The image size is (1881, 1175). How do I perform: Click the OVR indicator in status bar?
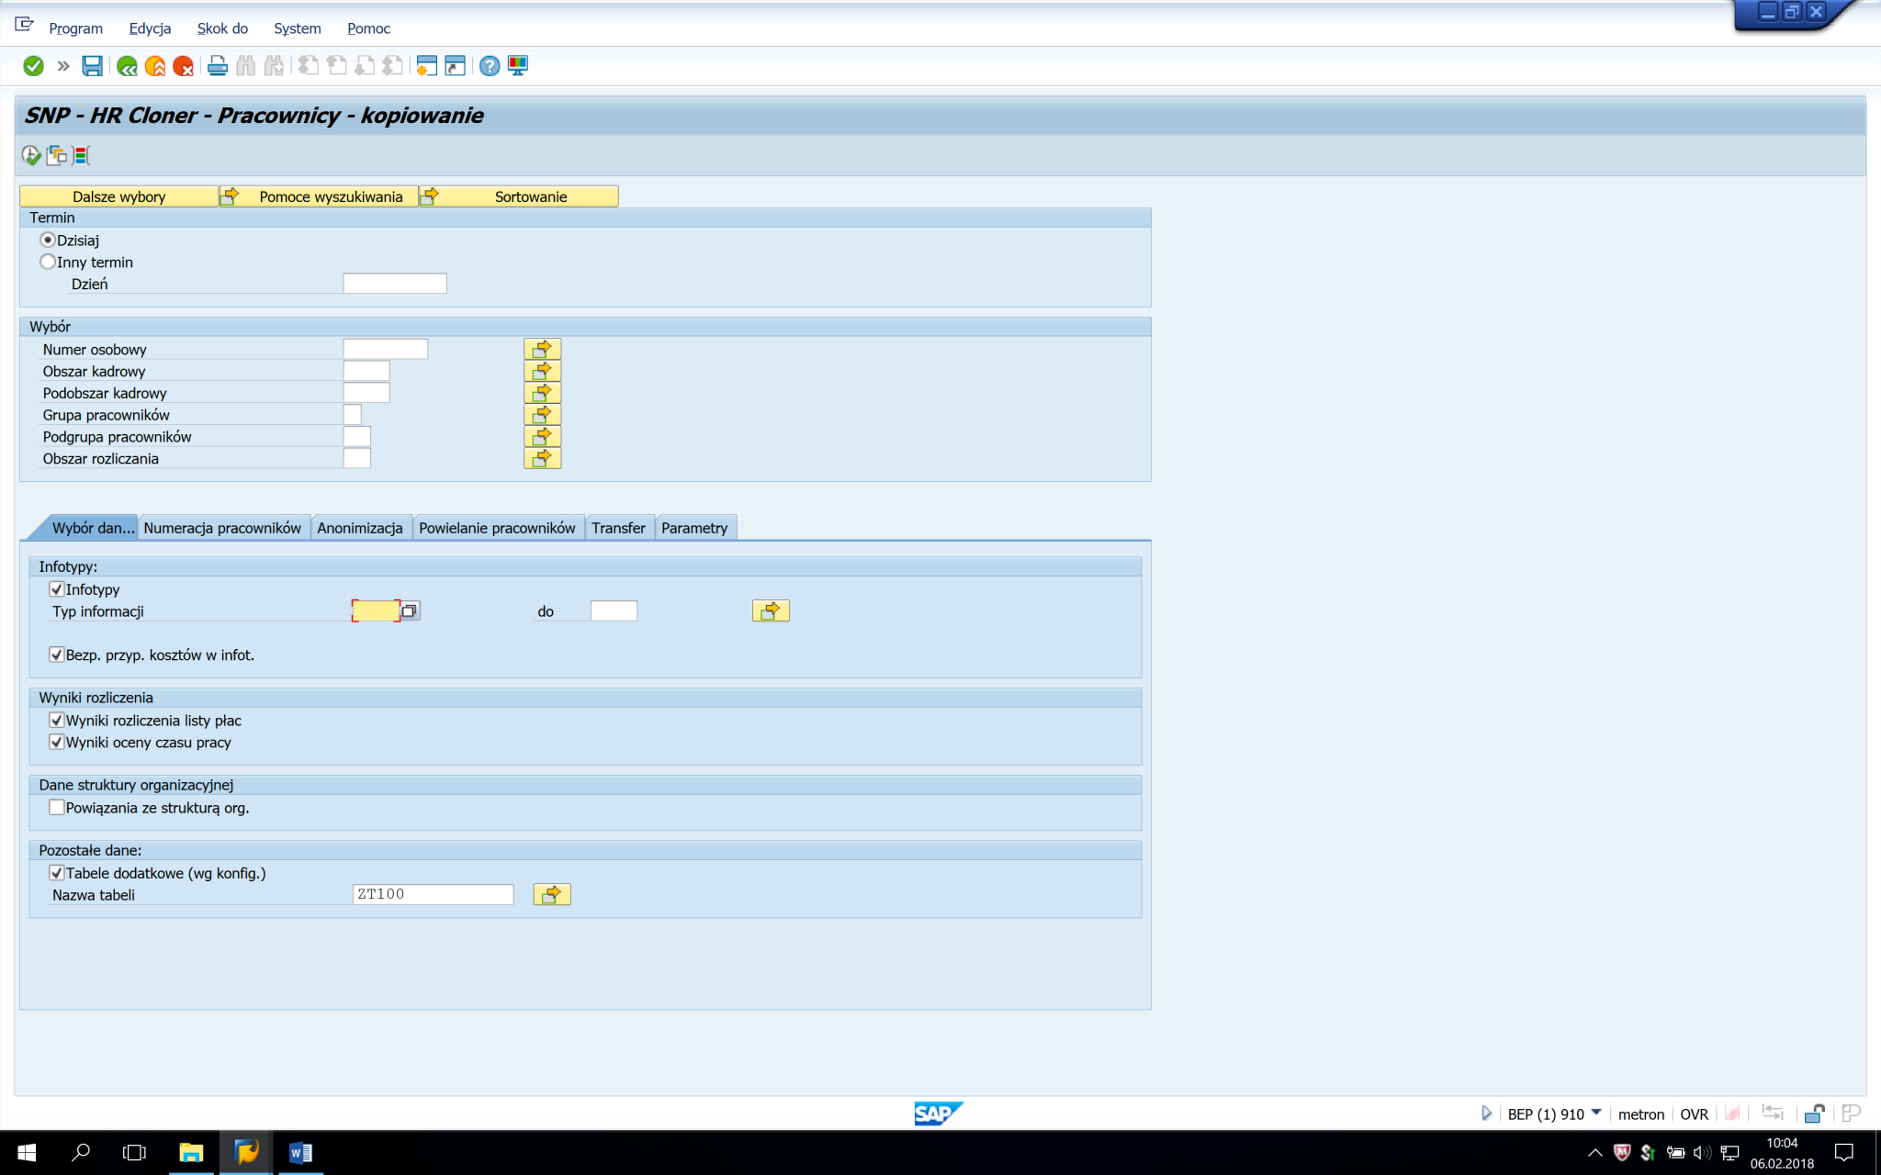(x=1694, y=1113)
